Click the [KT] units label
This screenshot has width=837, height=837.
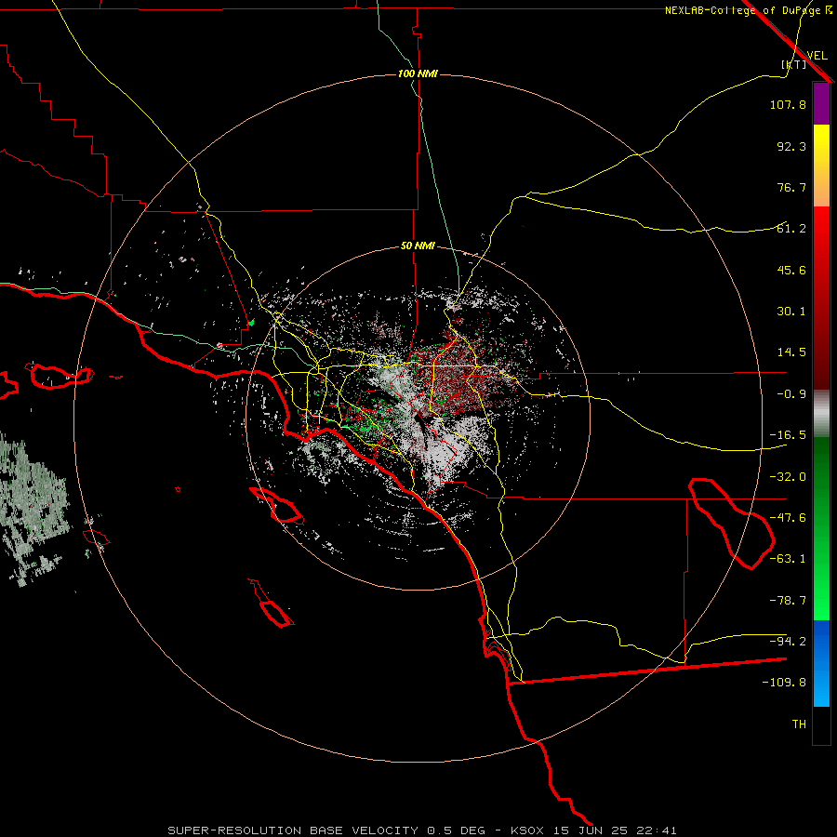794,64
